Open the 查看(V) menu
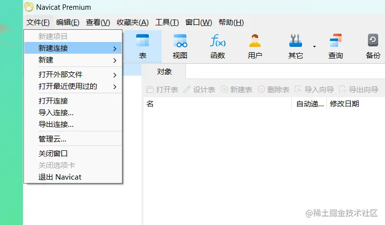The width and height of the screenshot is (385, 225). [x=98, y=22]
